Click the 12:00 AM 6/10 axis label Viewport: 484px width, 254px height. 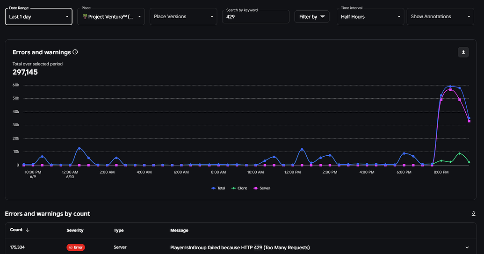point(70,174)
